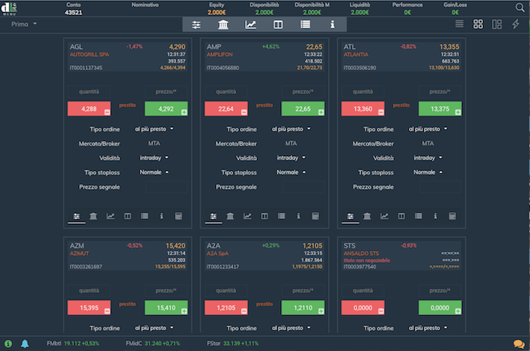Expand ATL Validità intraday dropdown
This screenshot has height=351, width=530.
(428, 158)
